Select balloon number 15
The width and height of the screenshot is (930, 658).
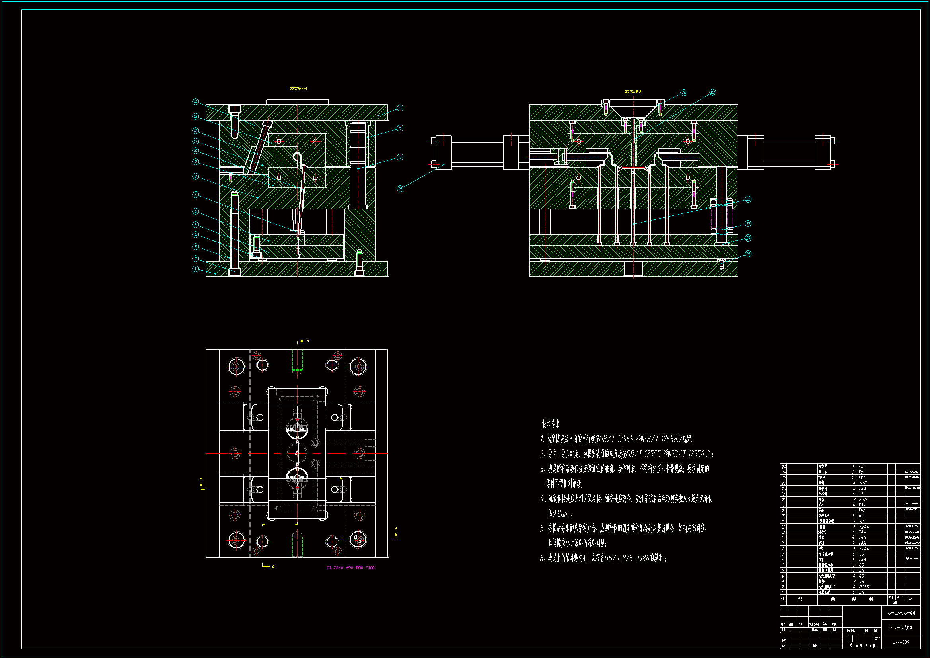[x=400, y=108]
